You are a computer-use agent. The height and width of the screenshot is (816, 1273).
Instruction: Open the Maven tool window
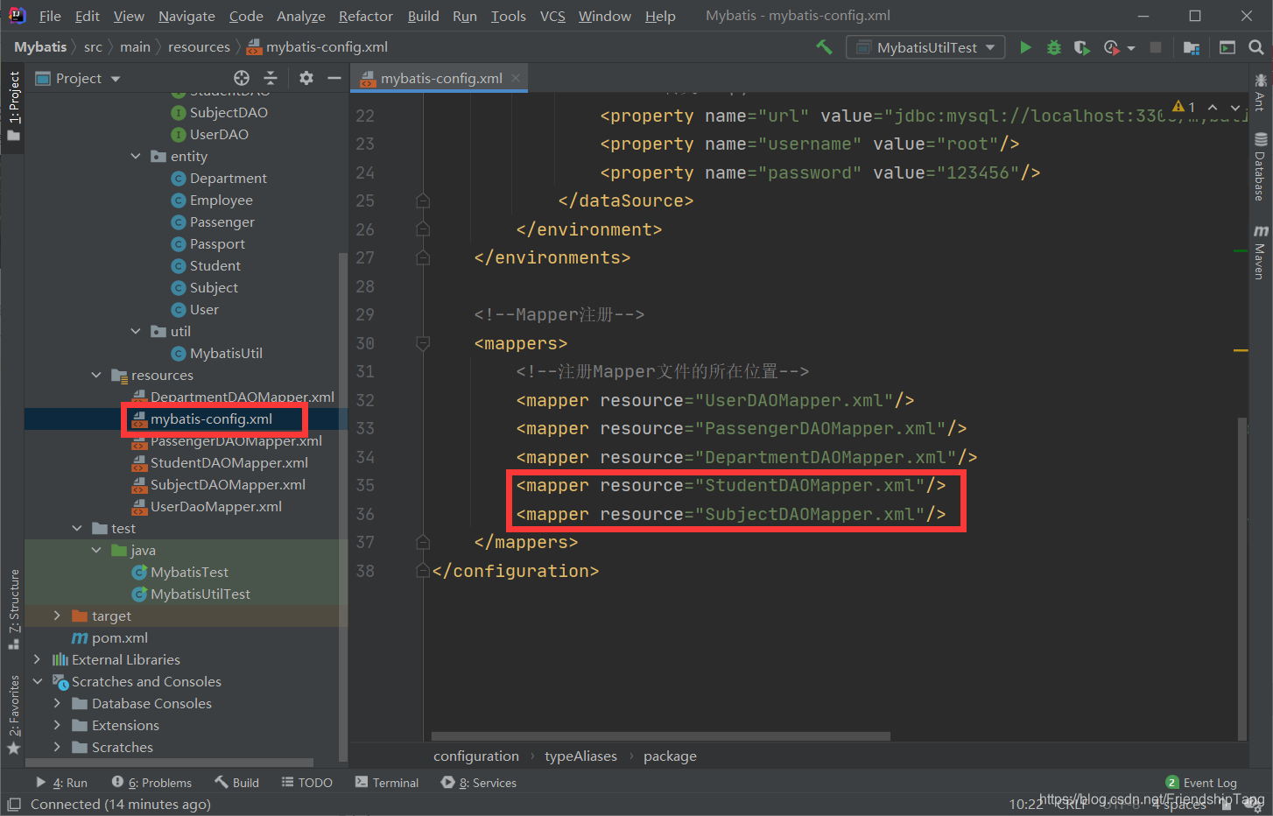point(1260,252)
